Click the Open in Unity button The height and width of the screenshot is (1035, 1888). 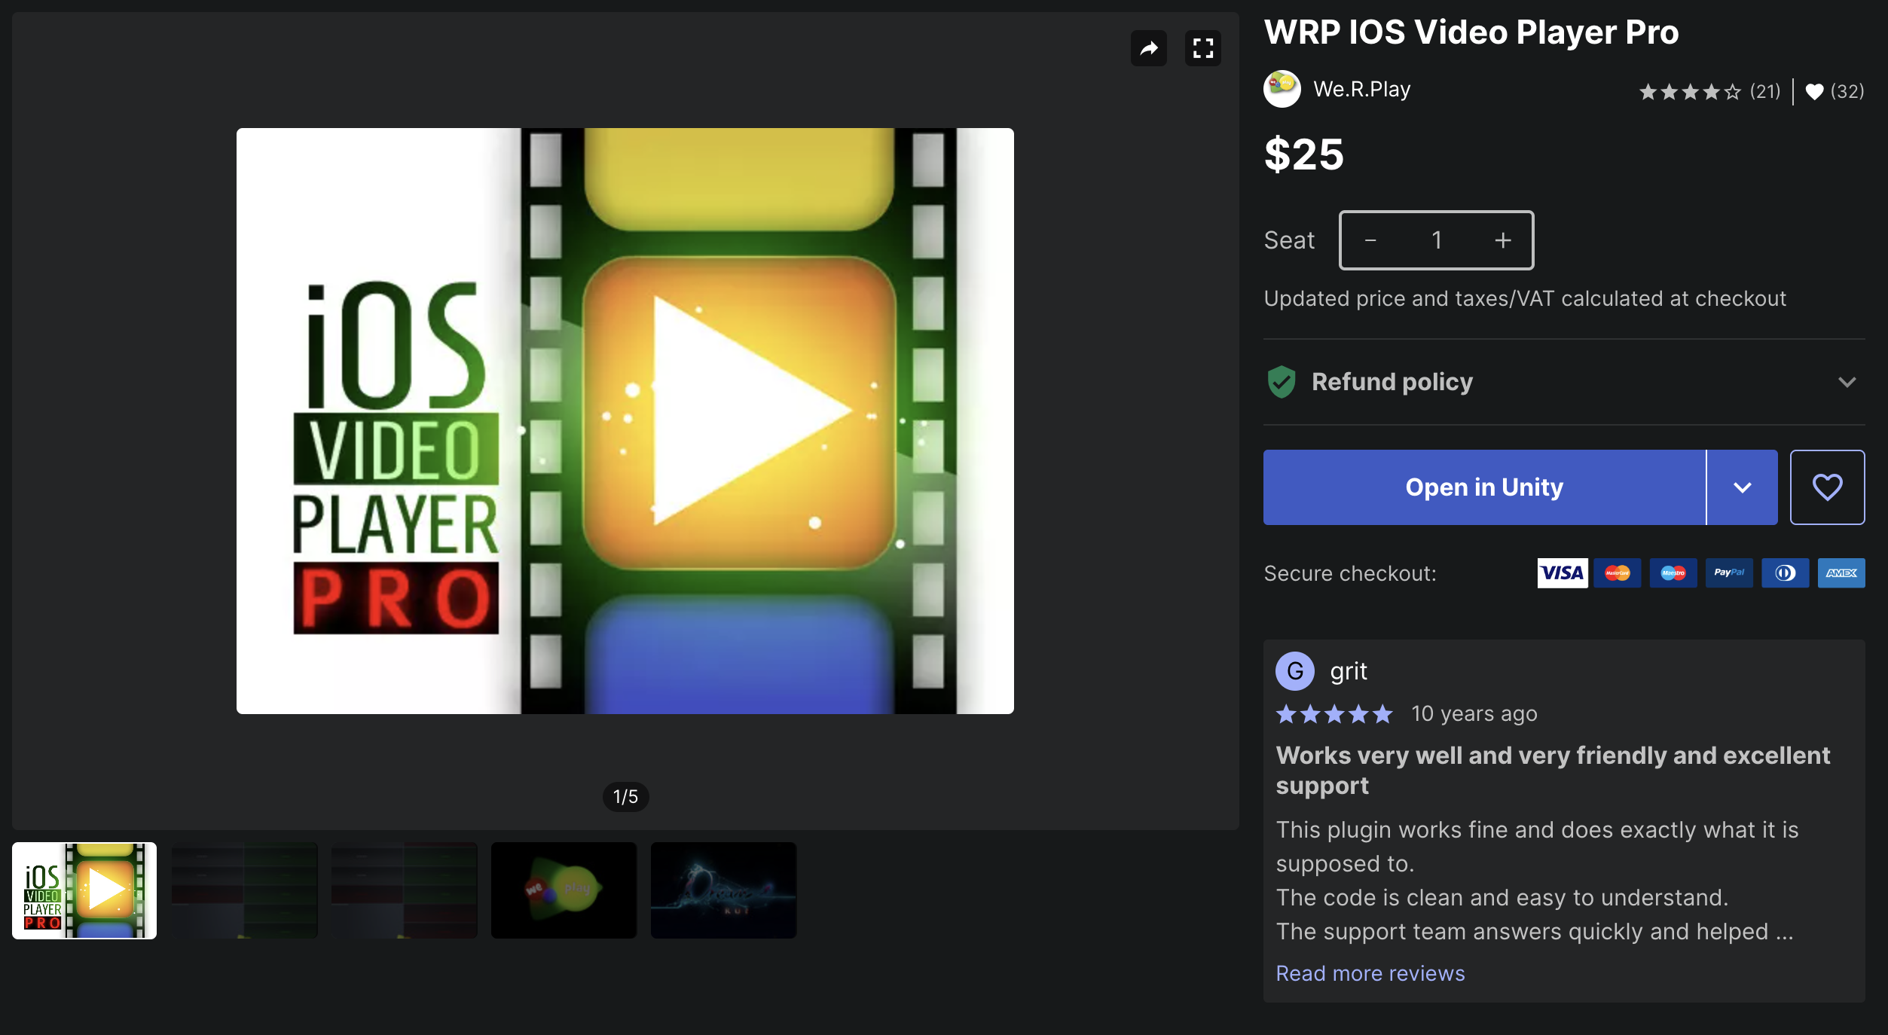coord(1484,487)
